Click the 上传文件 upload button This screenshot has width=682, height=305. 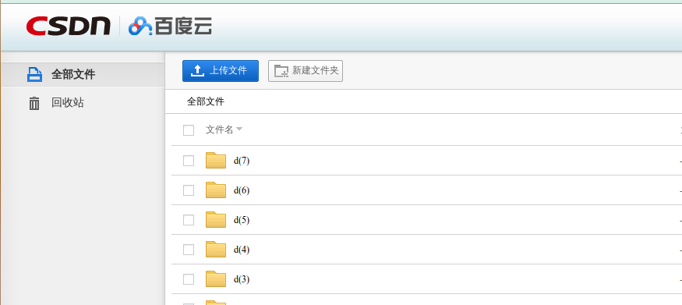click(x=221, y=70)
